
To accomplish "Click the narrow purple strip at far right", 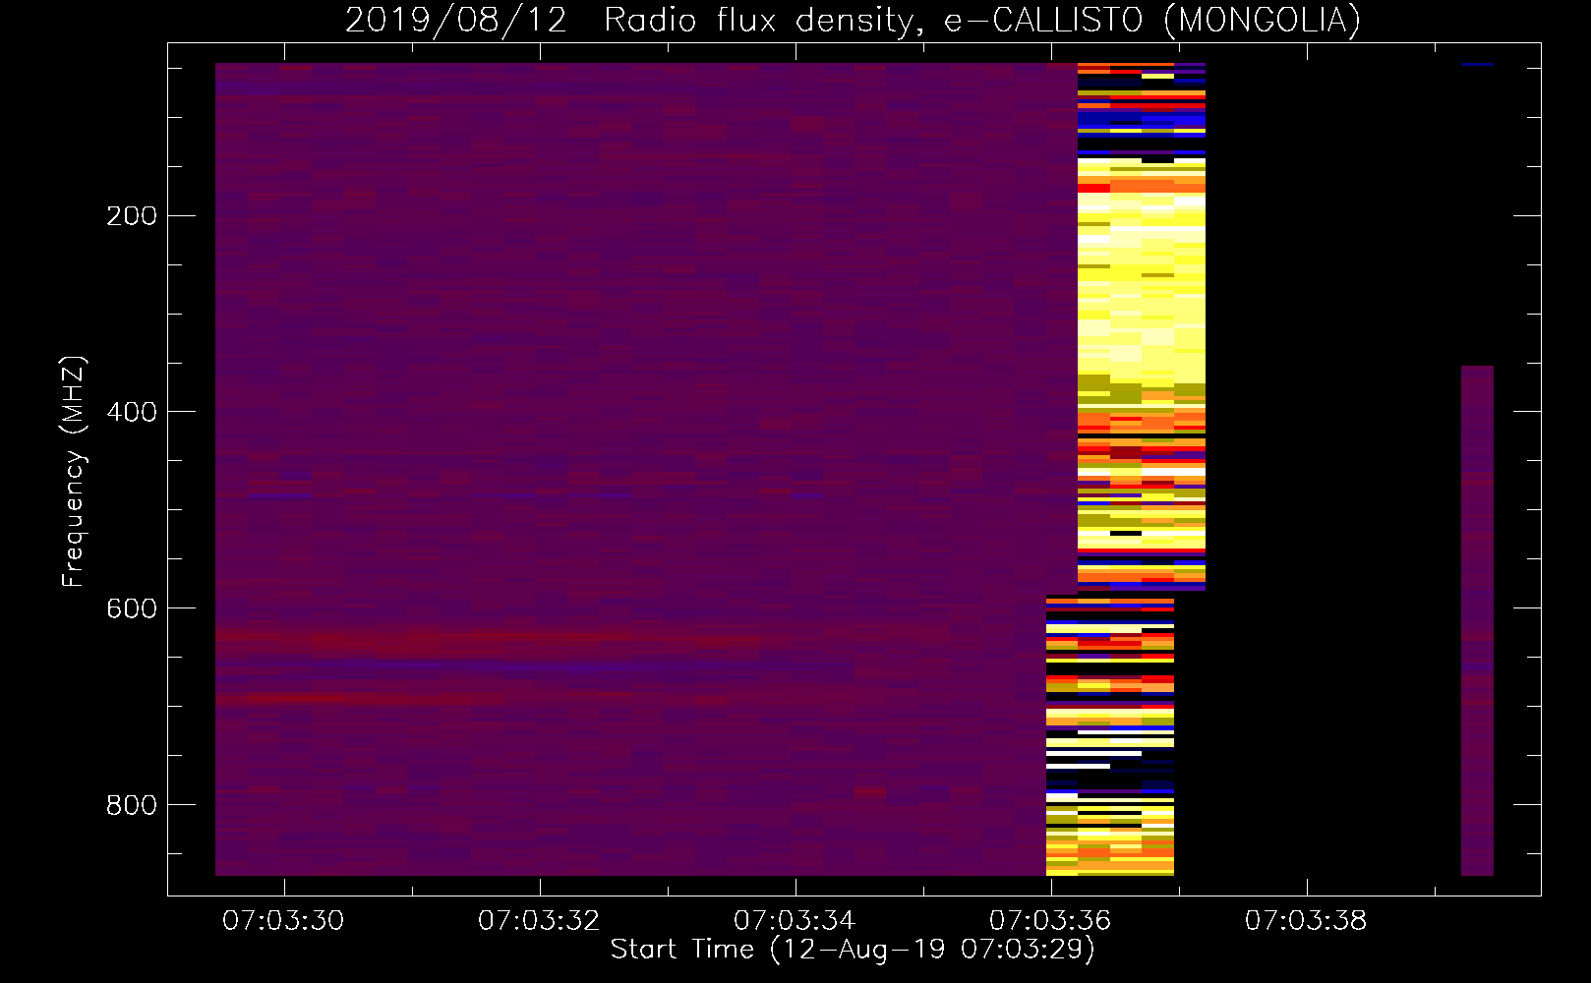I will point(1477,620).
